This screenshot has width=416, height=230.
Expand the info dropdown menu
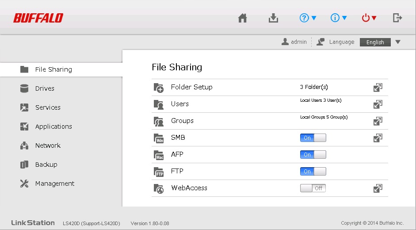[x=339, y=18]
